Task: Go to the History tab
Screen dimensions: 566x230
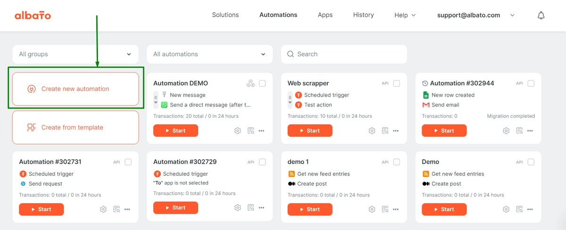Action: [x=364, y=15]
